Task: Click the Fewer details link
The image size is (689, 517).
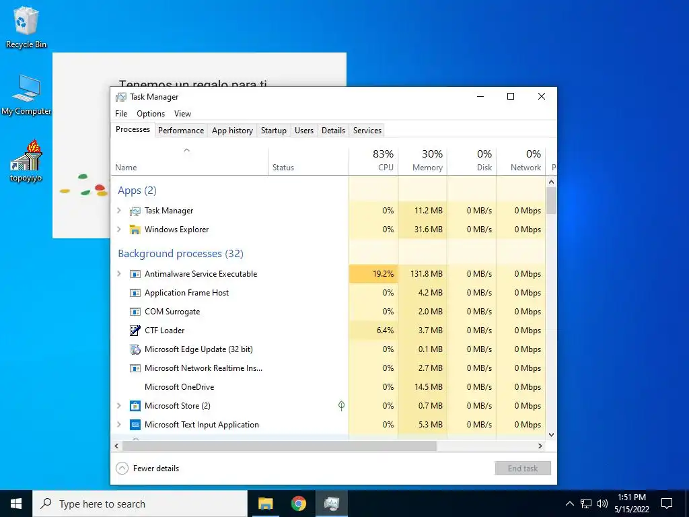Action: click(156, 469)
